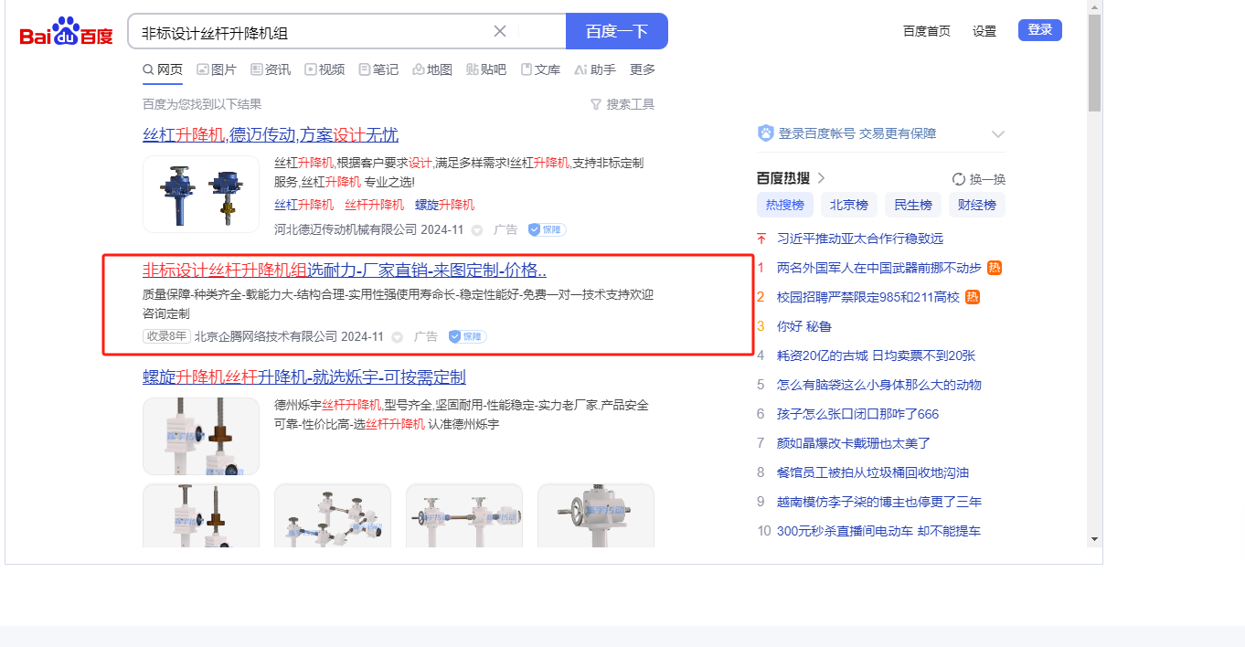The height and width of the screenshot is (647, 1245).
Task: Click the multi-unit lift system thumbnail
Action: [x=333, y=515]
